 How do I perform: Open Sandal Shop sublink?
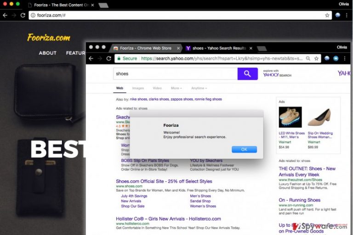(x=200, y=201)
